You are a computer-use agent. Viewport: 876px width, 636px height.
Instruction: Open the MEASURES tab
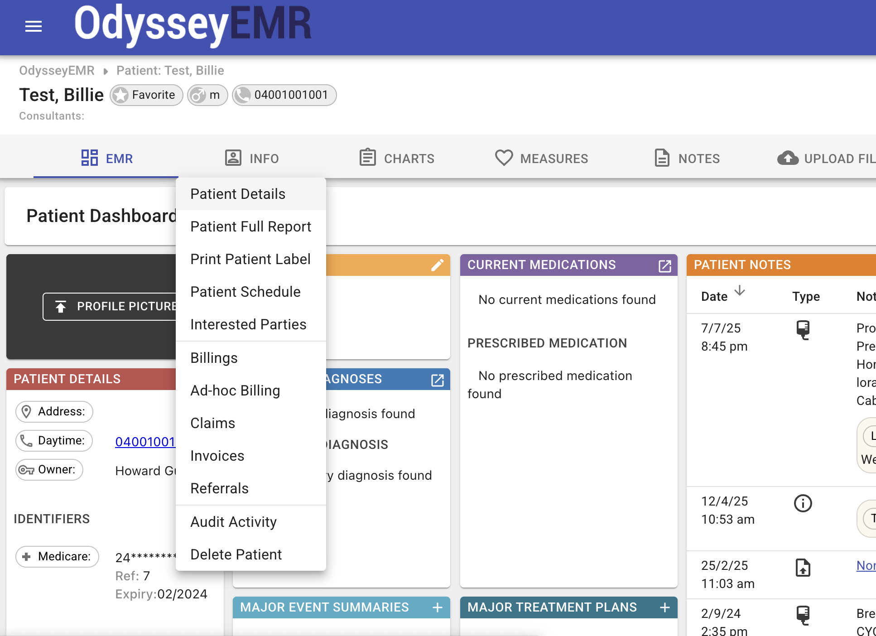point(542,158)
